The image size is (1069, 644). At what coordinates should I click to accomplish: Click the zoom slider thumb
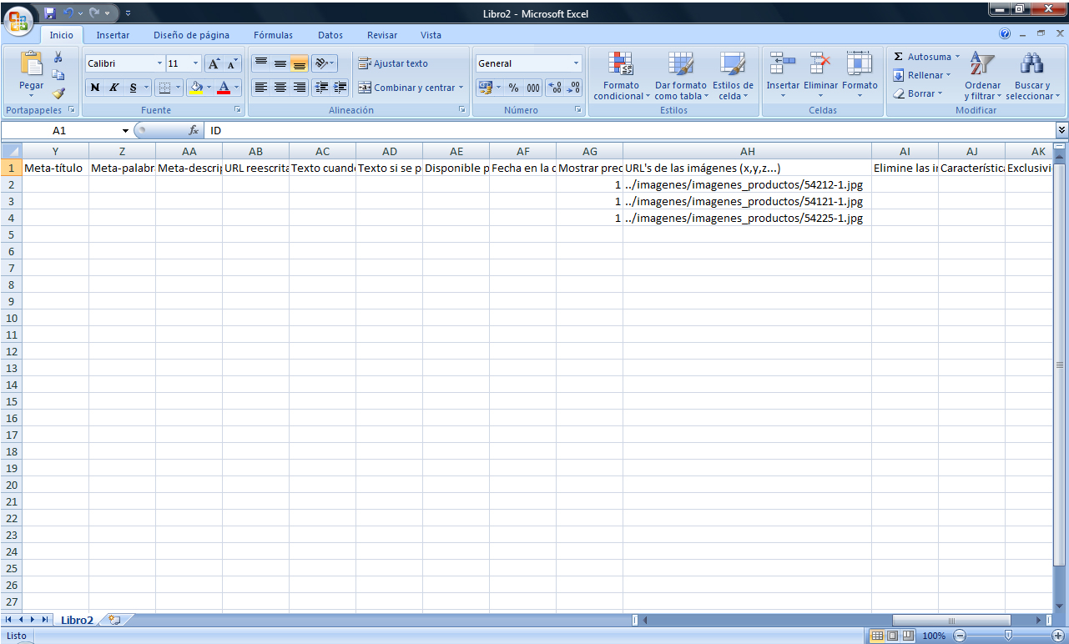coord(1009,636)
